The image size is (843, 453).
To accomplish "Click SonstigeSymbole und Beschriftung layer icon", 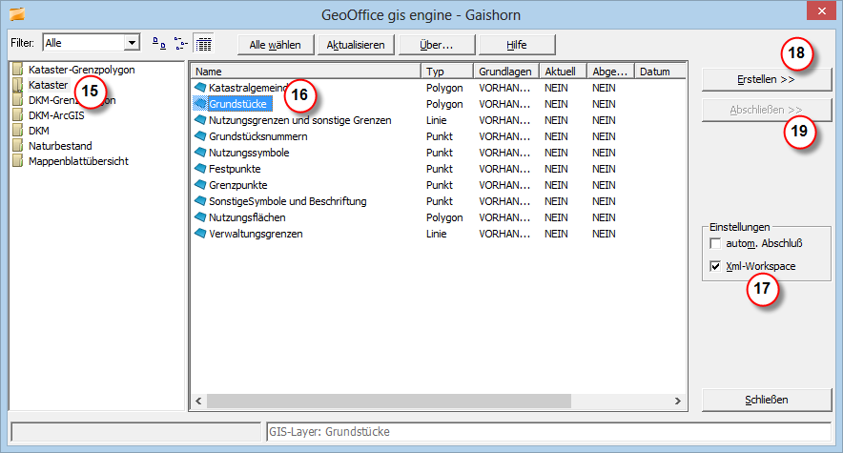I will (x=200, y=200).
